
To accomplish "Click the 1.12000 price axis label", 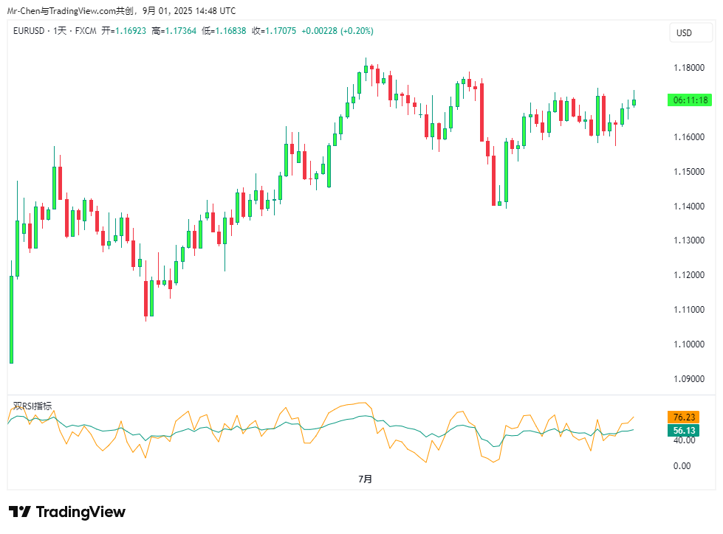I will [x=689, y=275].
